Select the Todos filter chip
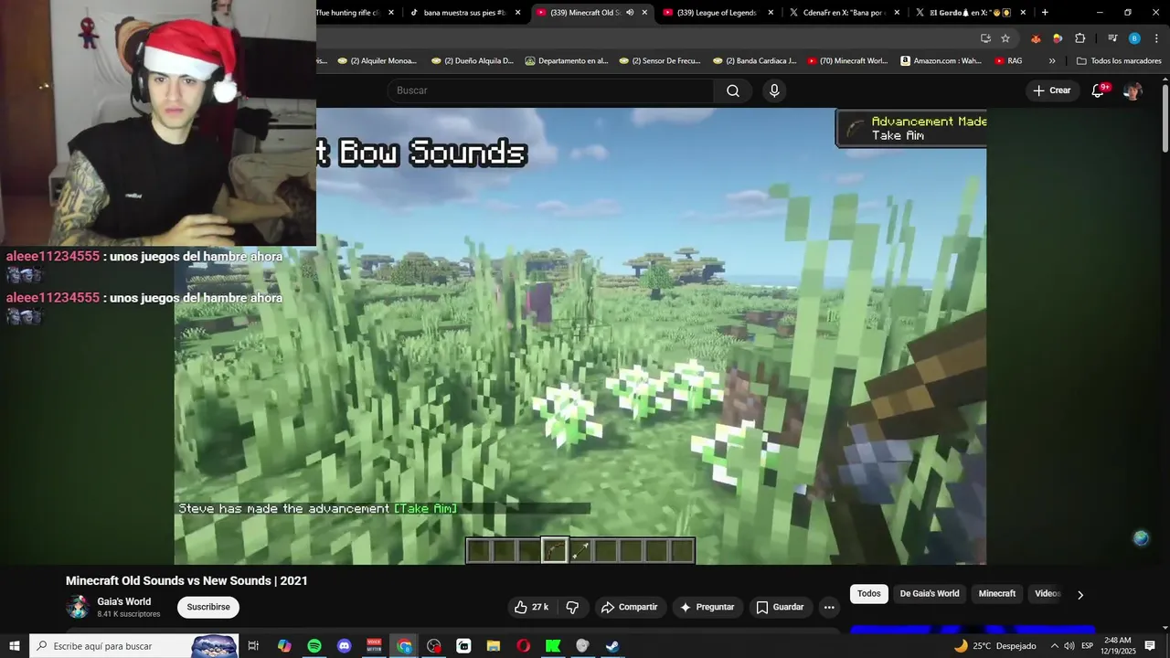Viewport: 1170px width, 658px height. [x=869, y=594]
